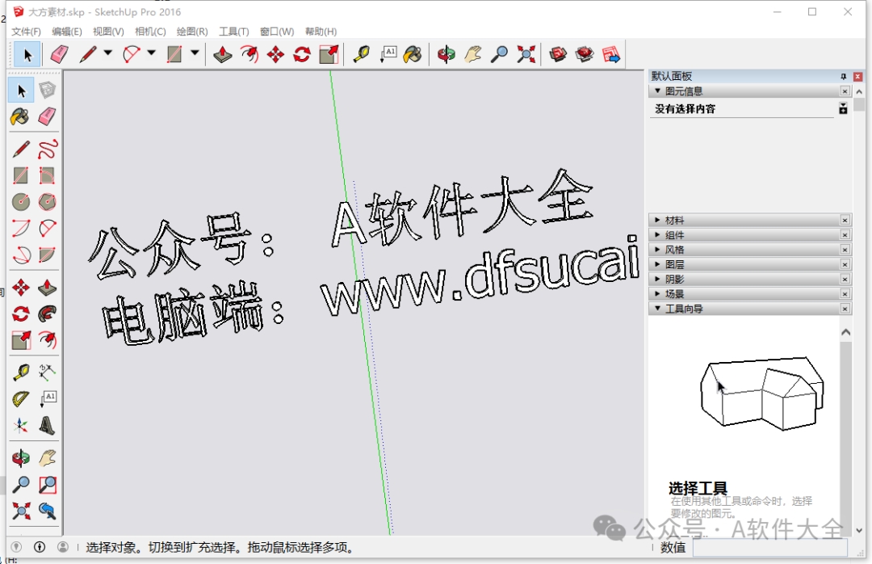Viewport: 872px width, 564px height.
Task: Open the Extension Warehouse button
Action: 585,54
